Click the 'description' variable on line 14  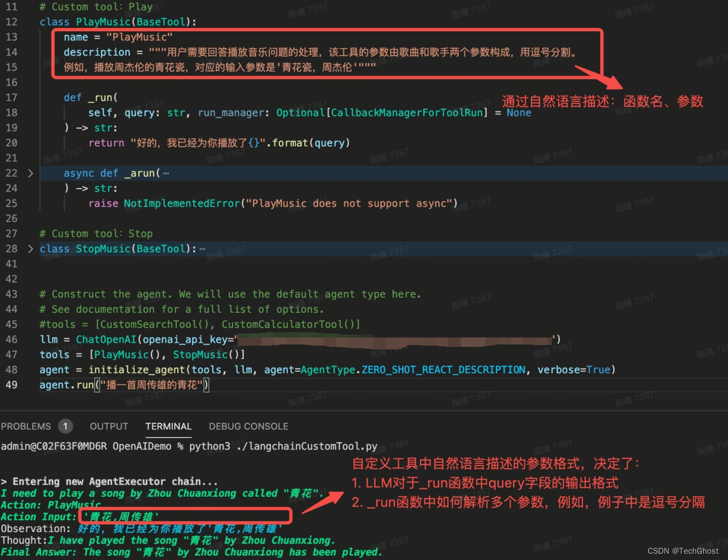coord(97,52)
